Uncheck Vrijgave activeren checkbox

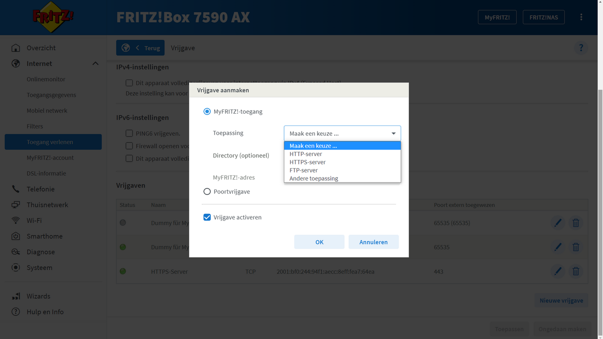click(207, 217)
